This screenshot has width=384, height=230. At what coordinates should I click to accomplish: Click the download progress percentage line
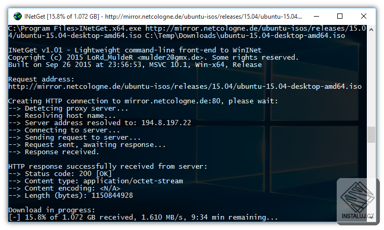pyautogui.click(x=143, y=218)
